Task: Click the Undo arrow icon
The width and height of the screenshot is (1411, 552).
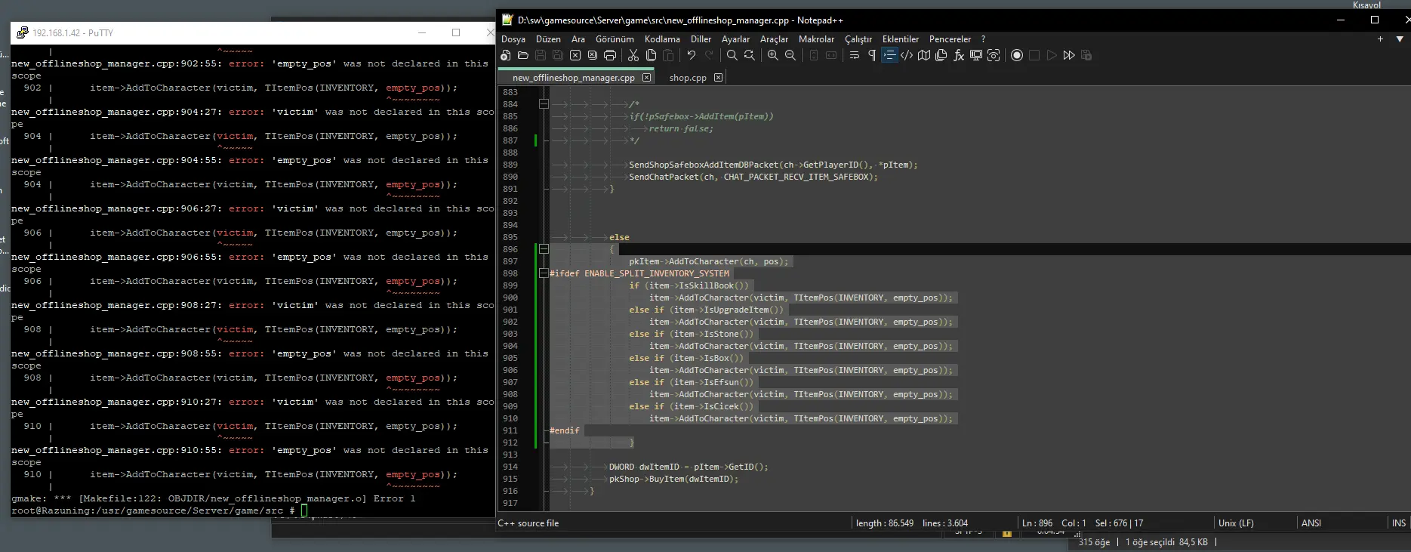Action: pos(691,55)
